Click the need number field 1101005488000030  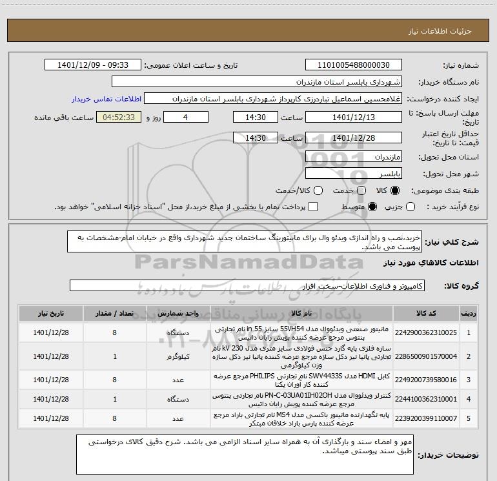pyautogui.click(x=354, y=65)
